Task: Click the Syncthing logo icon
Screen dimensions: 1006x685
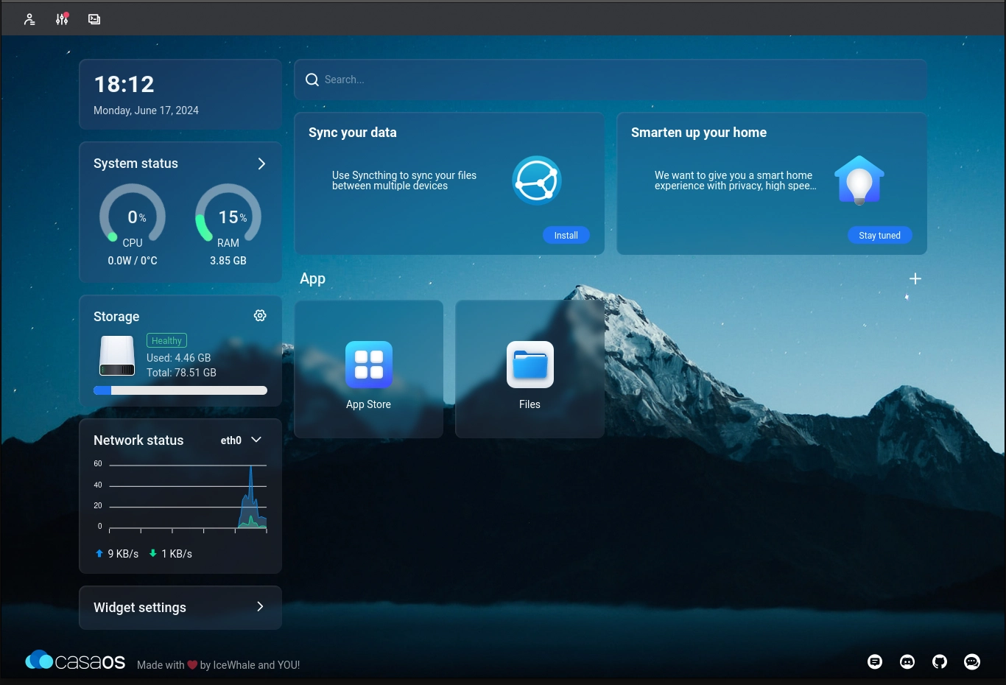Action: (537, 180)
